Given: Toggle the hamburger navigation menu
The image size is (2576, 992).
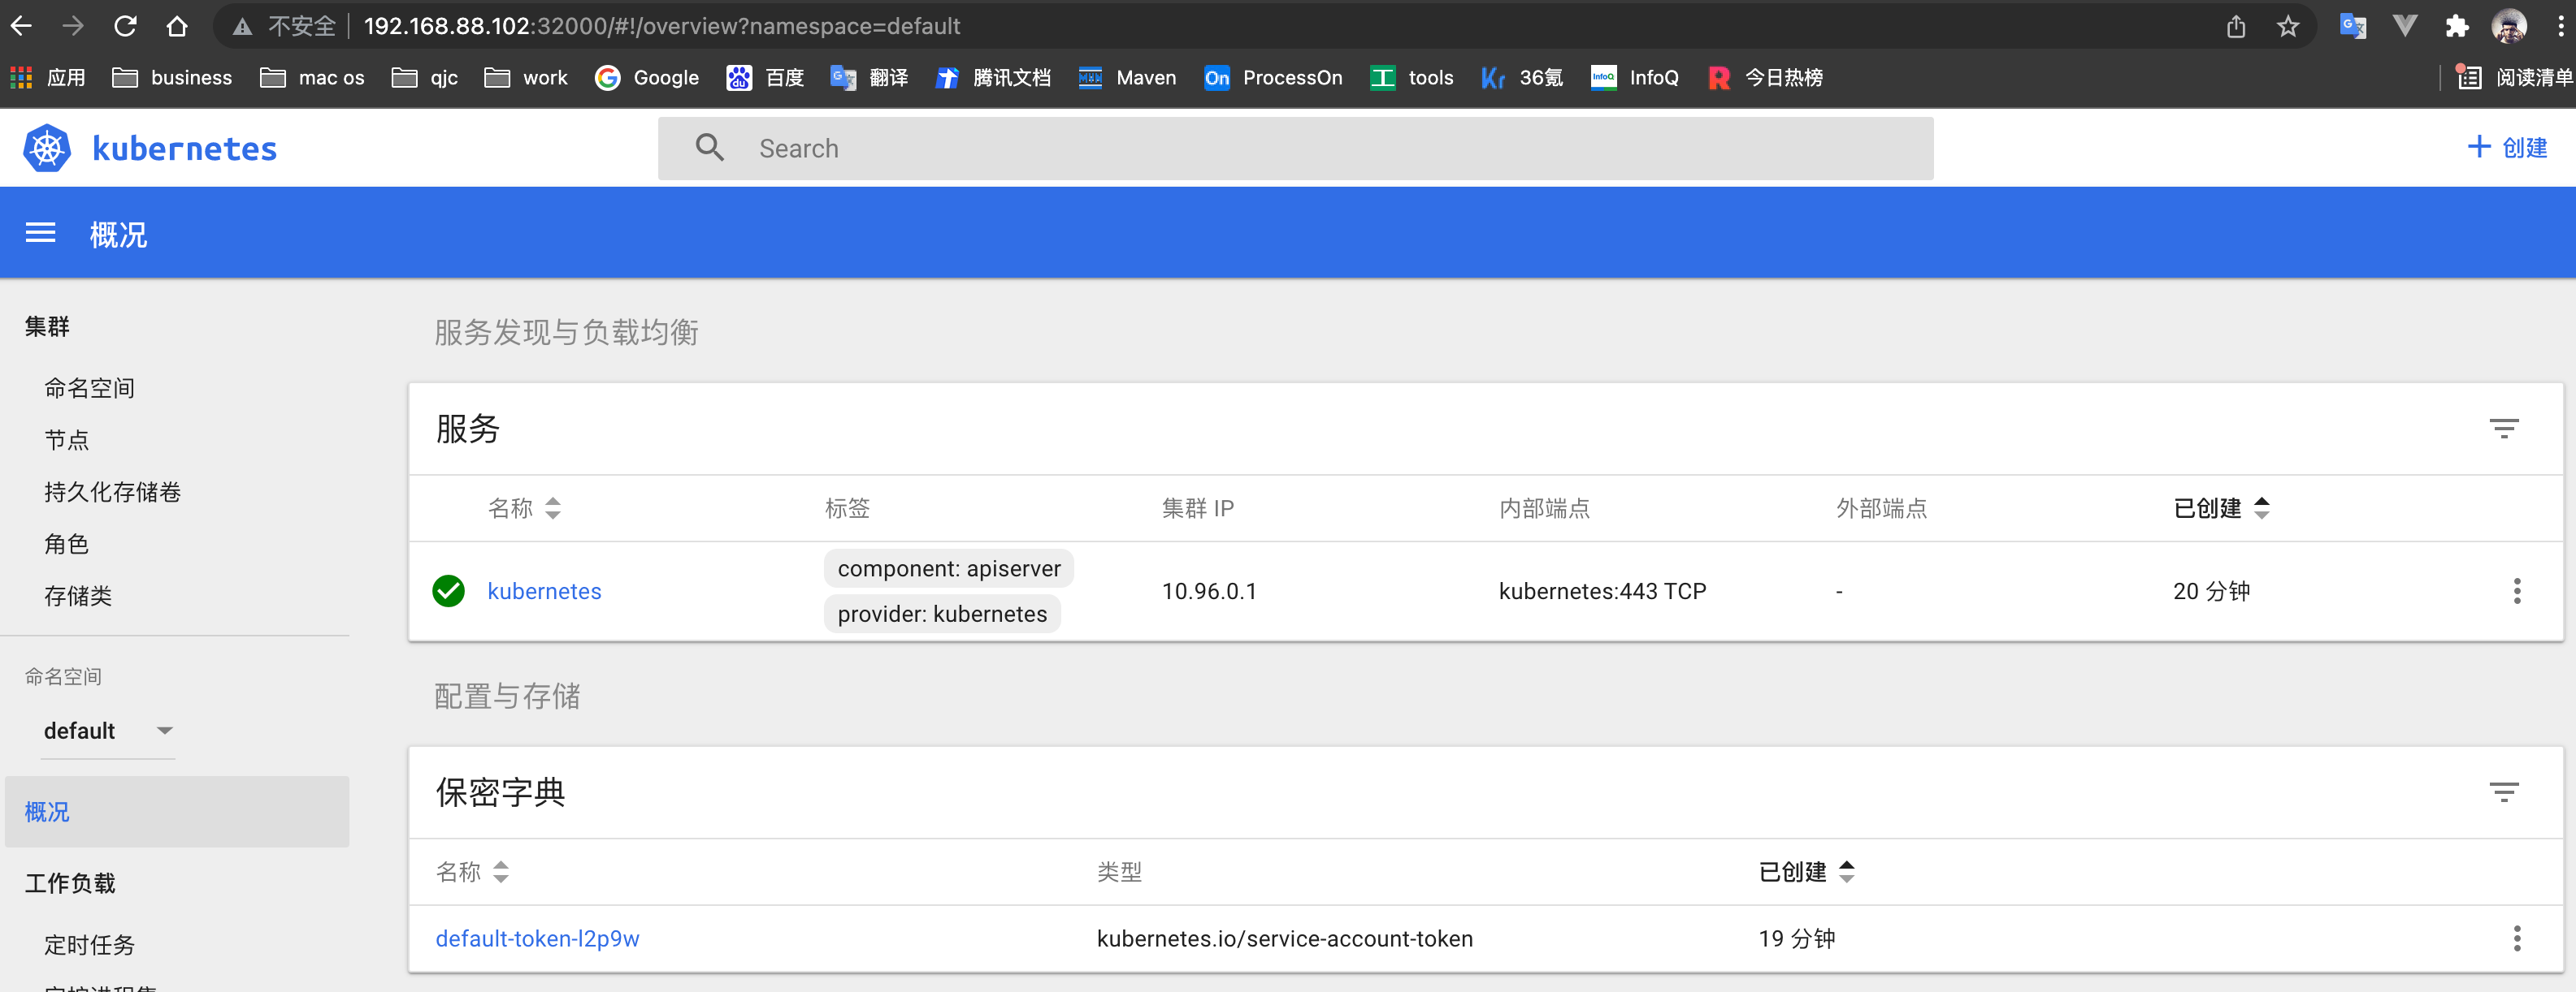Looking at the screenshot, I should 40,234.
